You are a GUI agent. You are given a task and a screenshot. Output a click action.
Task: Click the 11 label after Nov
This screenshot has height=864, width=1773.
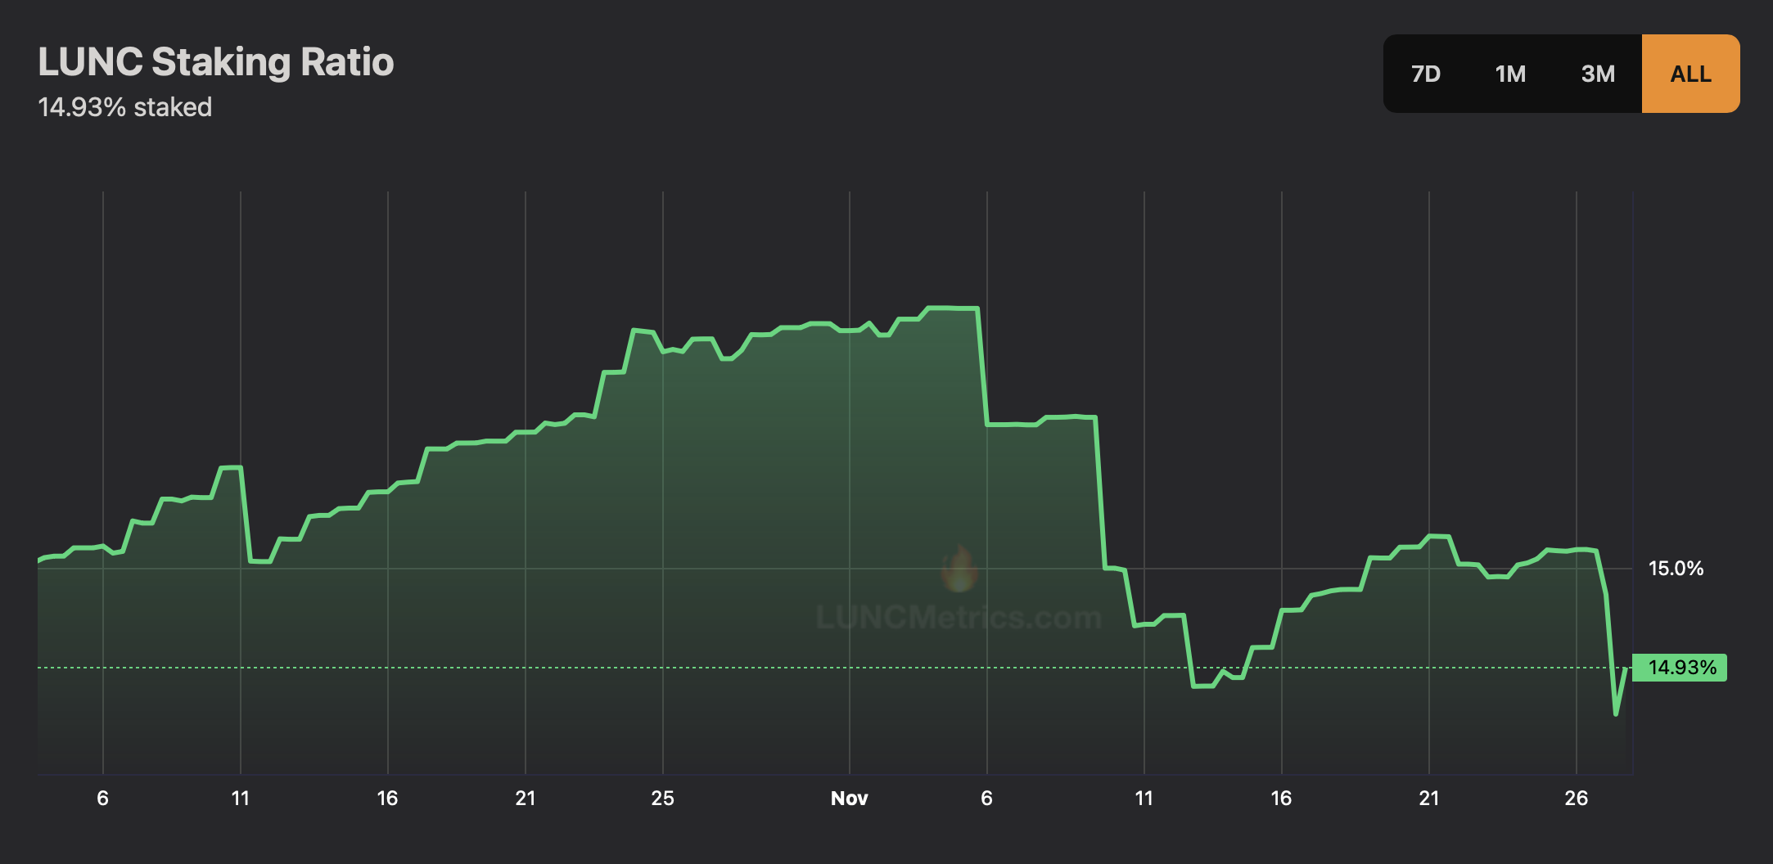click(x=1144, y=799)
